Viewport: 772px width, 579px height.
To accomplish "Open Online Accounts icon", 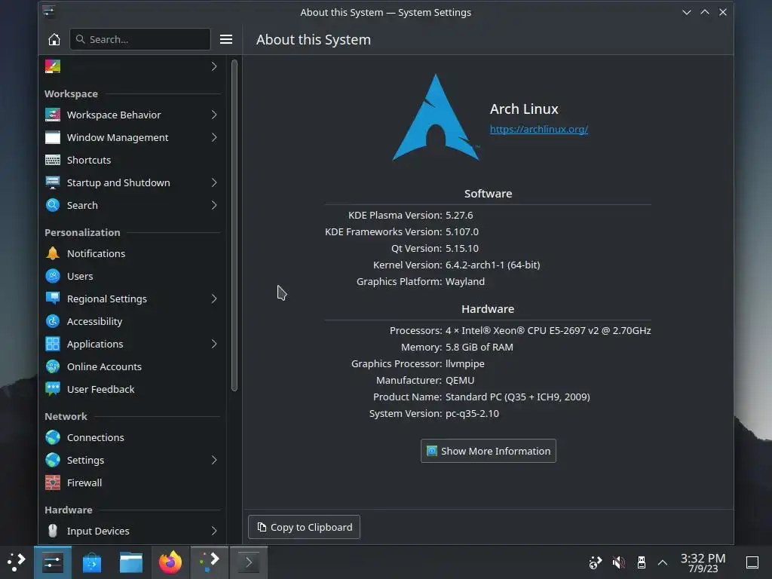I will coord(53,367).
